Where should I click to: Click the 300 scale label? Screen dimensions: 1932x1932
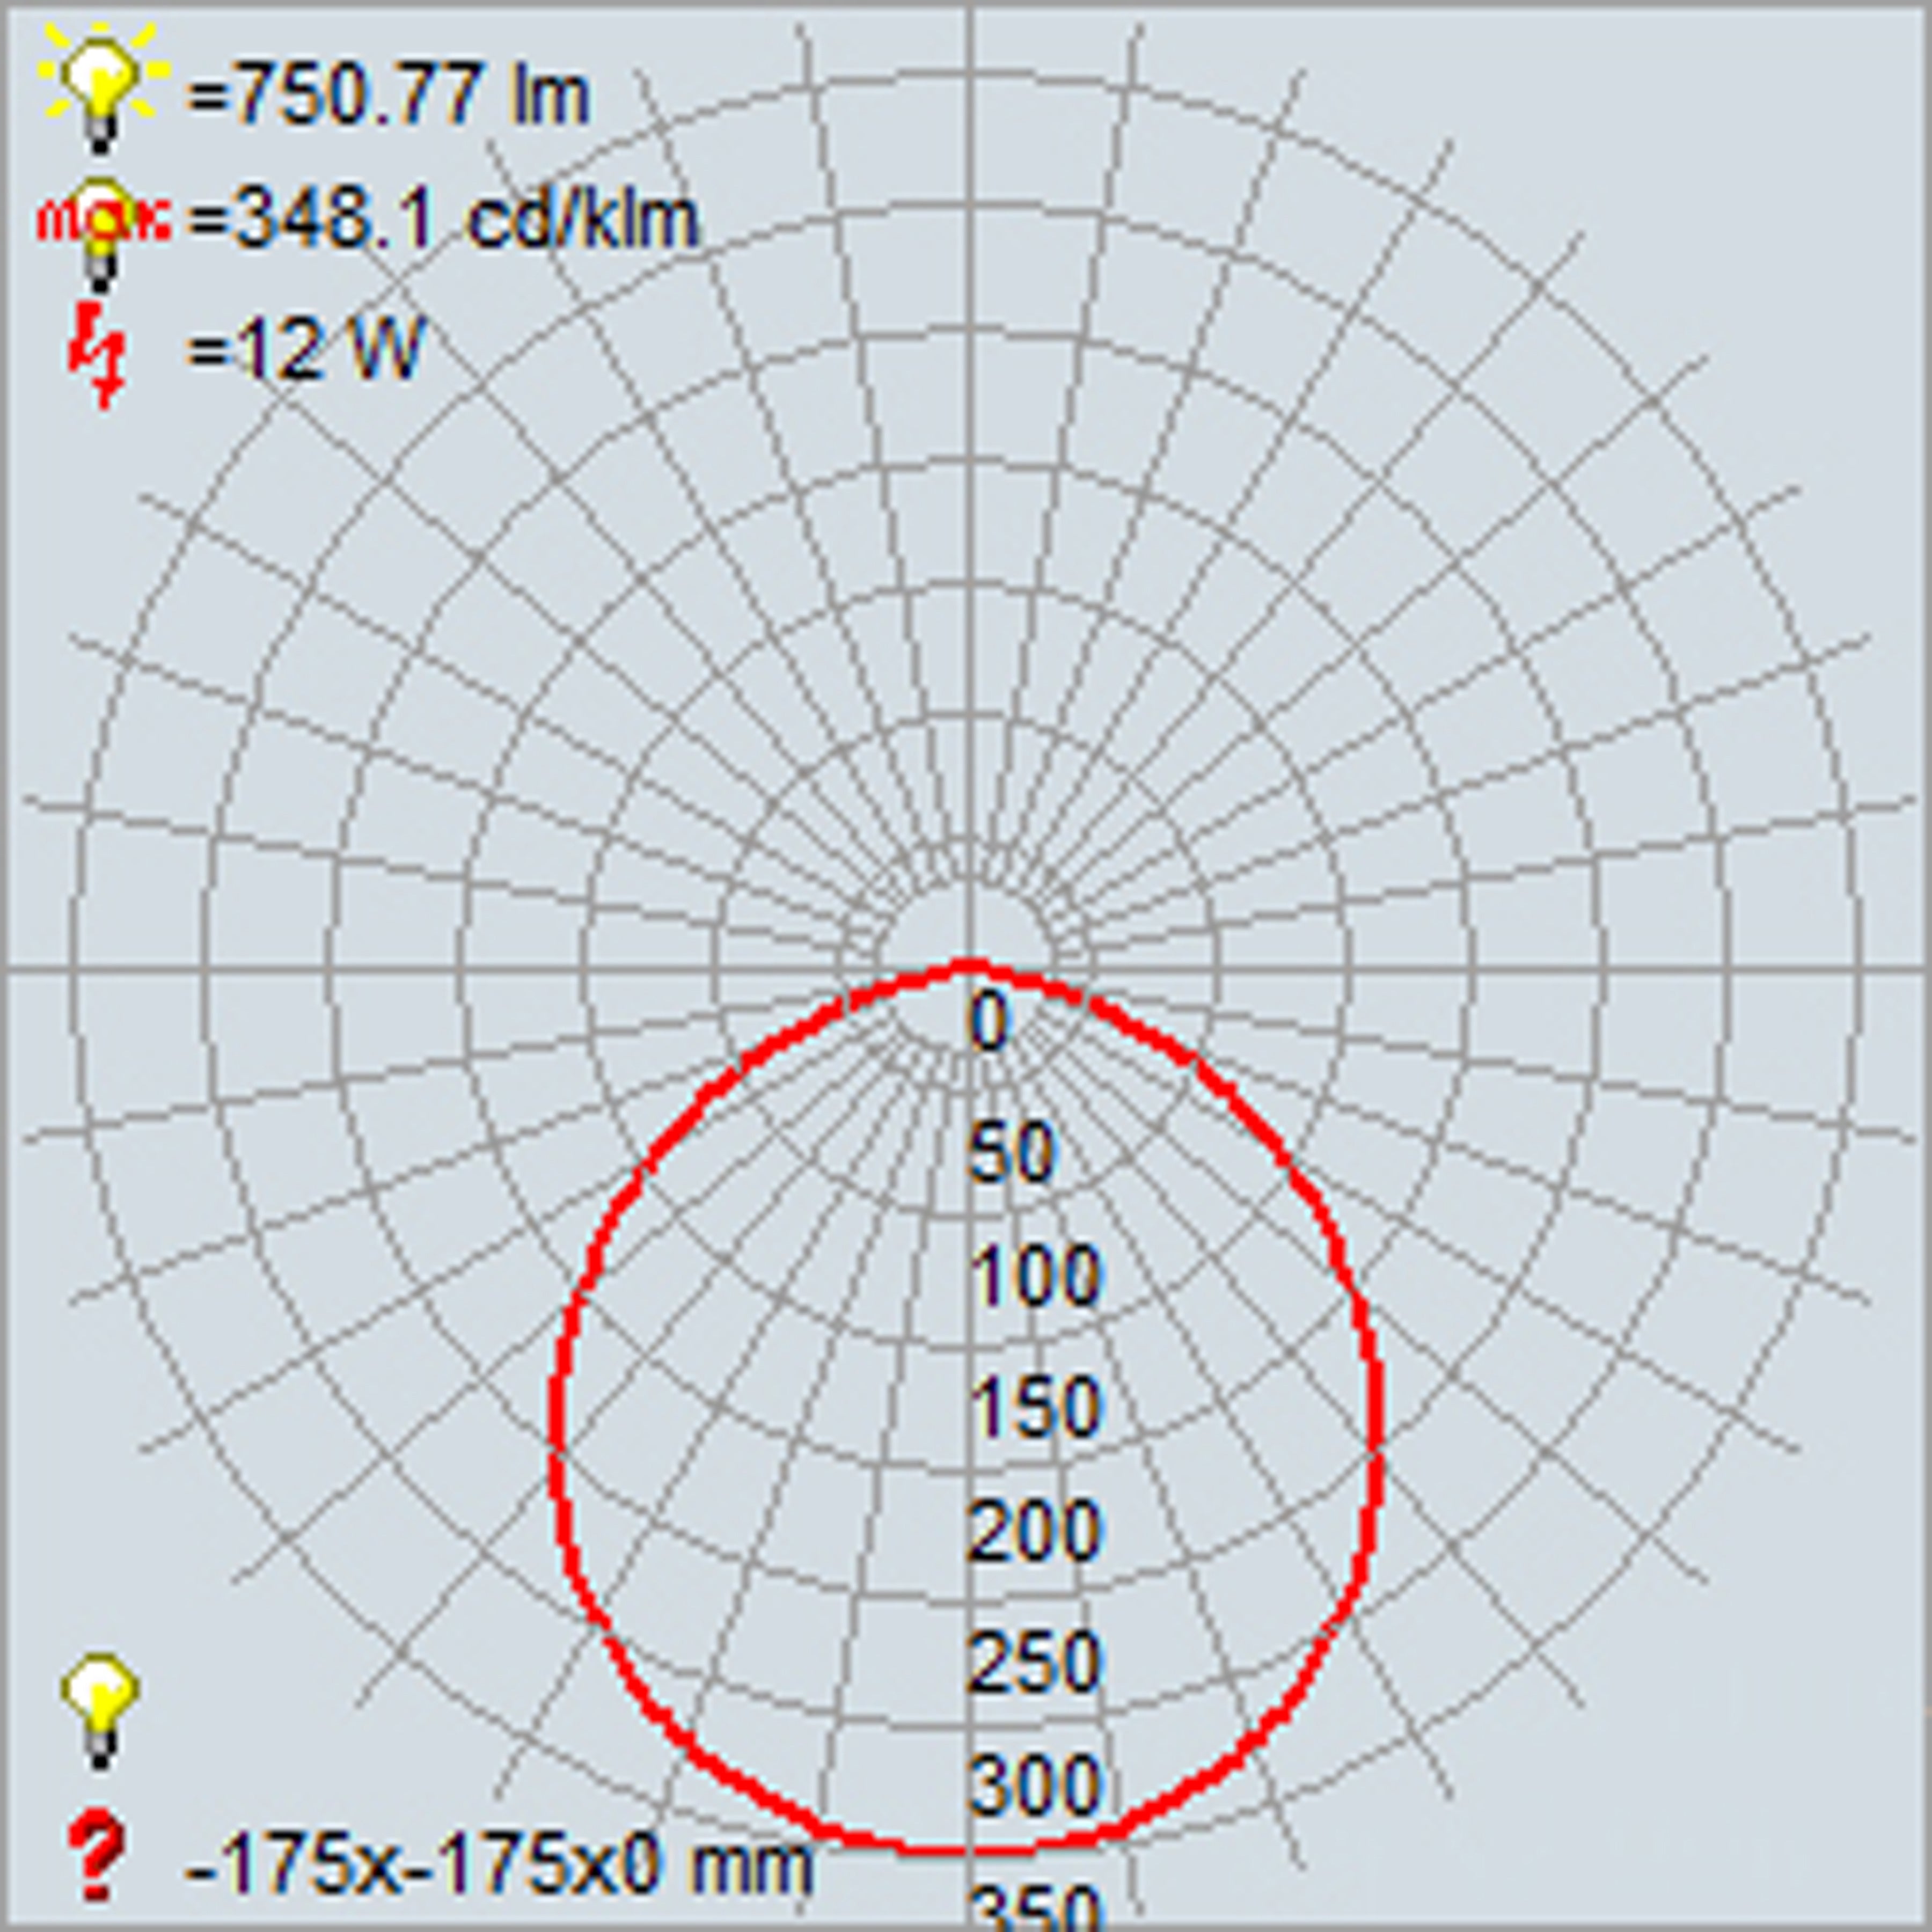point(1034,1785)
